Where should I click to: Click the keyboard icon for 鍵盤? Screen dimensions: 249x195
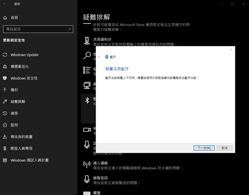point(87,193)
